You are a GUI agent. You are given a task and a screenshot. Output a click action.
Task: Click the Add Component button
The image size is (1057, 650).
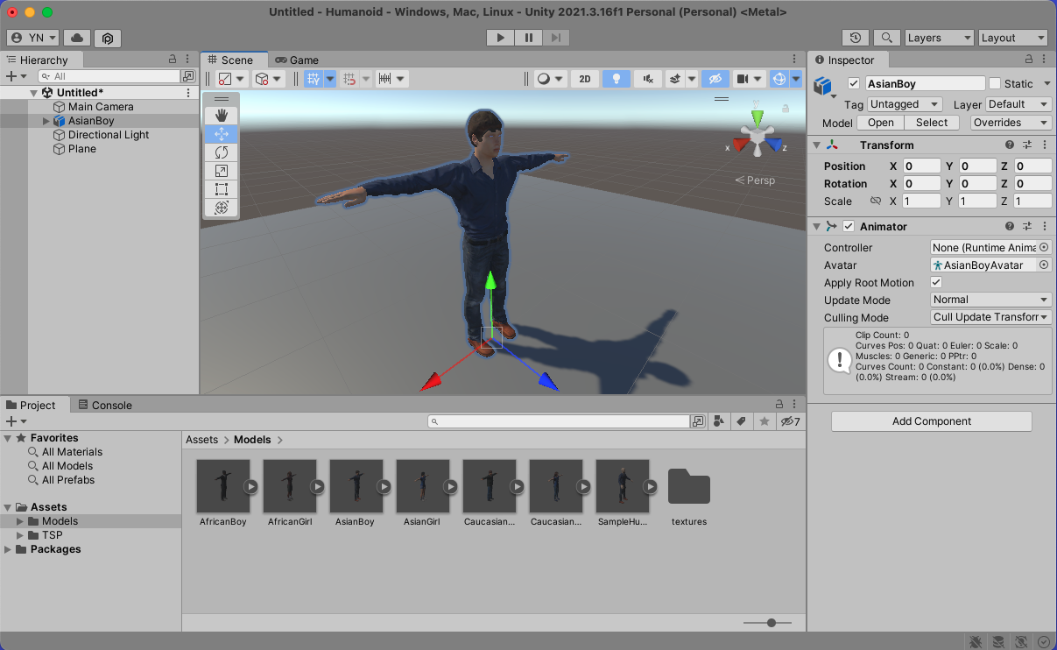(931, 421)
